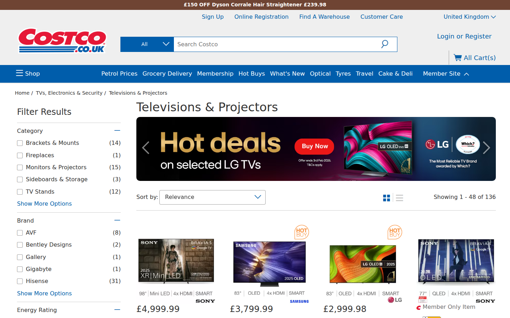Click Buy Now on LG banner
This screenshot has width=510, height=318.
pos(314,146)
